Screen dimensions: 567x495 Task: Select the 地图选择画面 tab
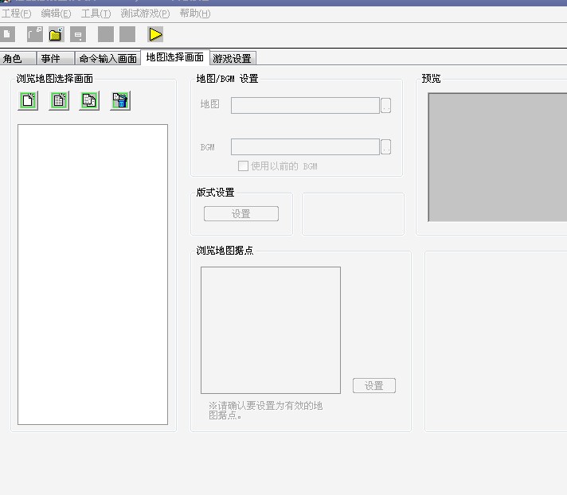point(175,57)
